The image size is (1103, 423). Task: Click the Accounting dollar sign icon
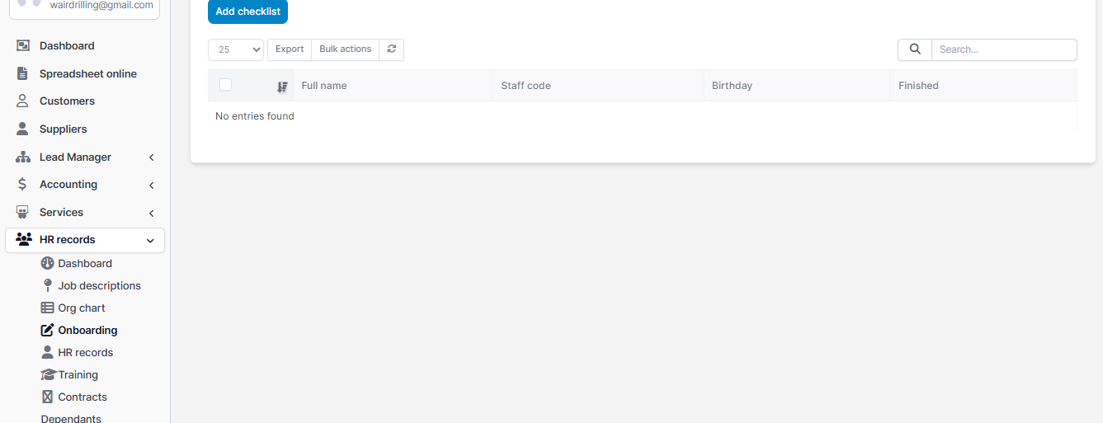click(x=23, y=185)
